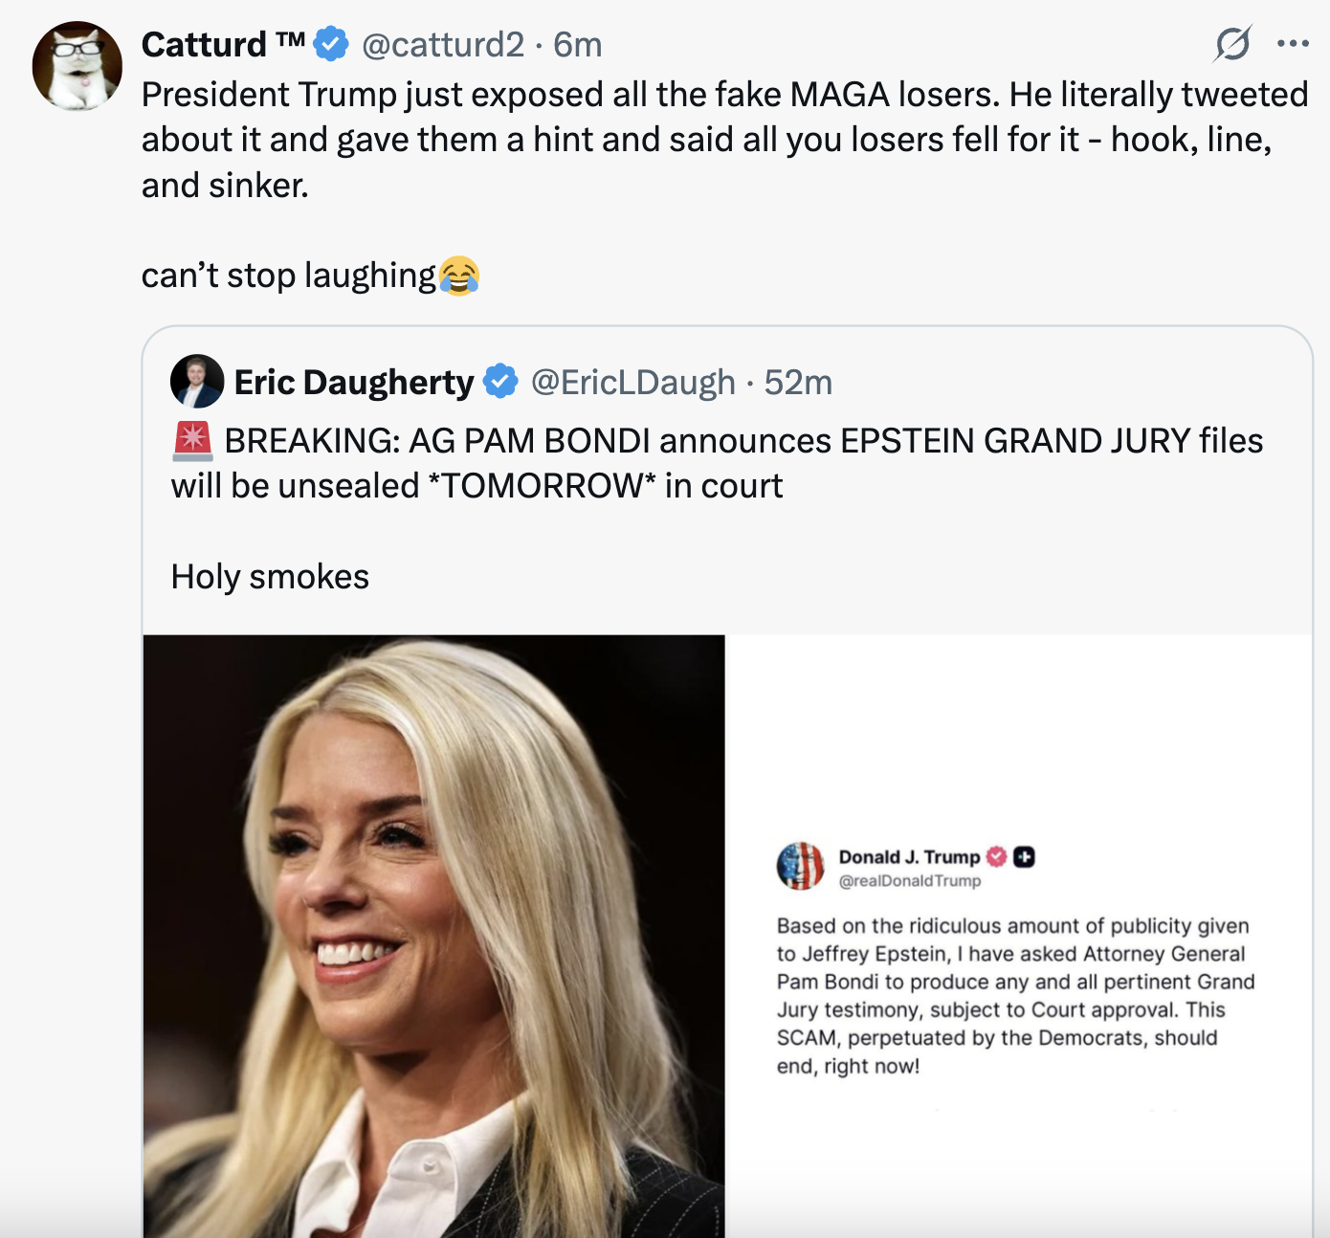Click the 52m quoted post timestamp
The image size is (1330, 1238).
[798, 382]
